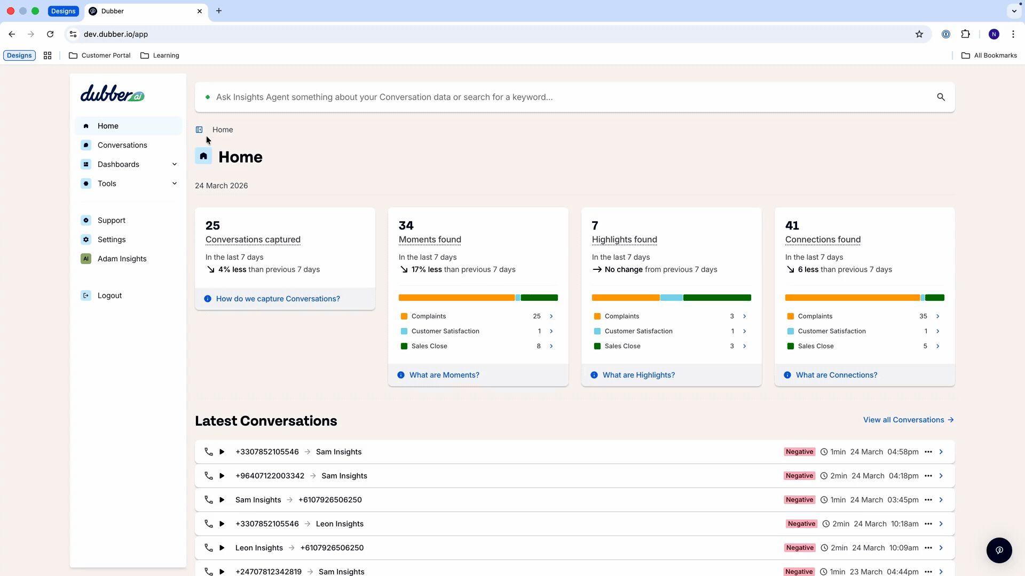Go to Conversations in the sidebar
The image size is (1025, 576).
(x=122, y=145)
